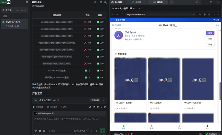
Task: Open the 栗子人設展示 card thumbnail
Action: point(164,79)
